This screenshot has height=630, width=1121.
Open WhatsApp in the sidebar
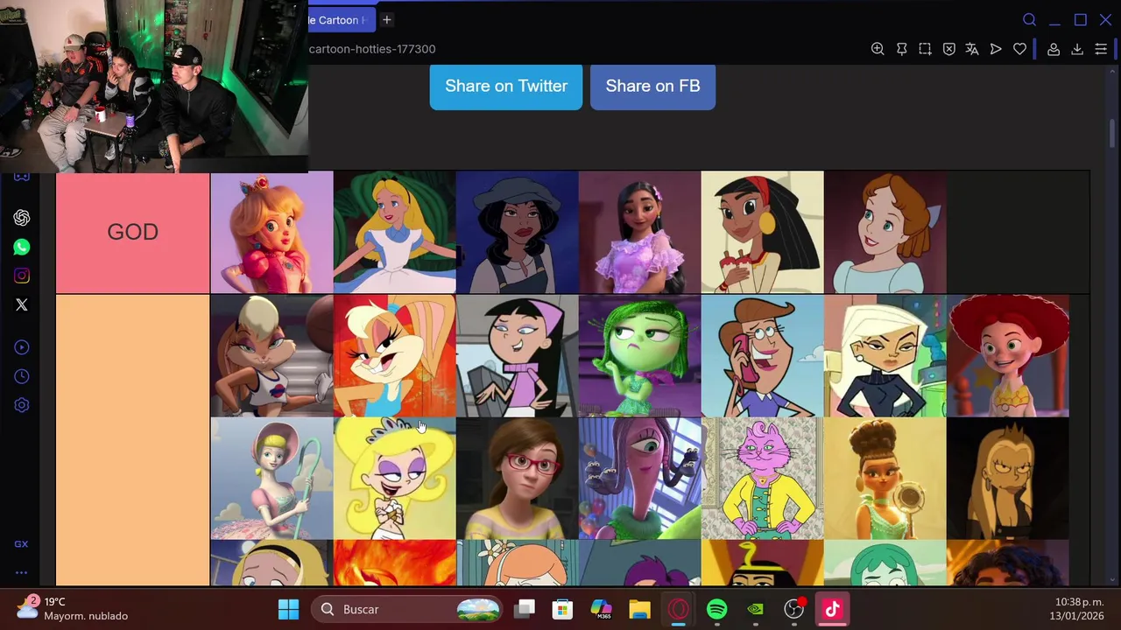click(22, 247)
